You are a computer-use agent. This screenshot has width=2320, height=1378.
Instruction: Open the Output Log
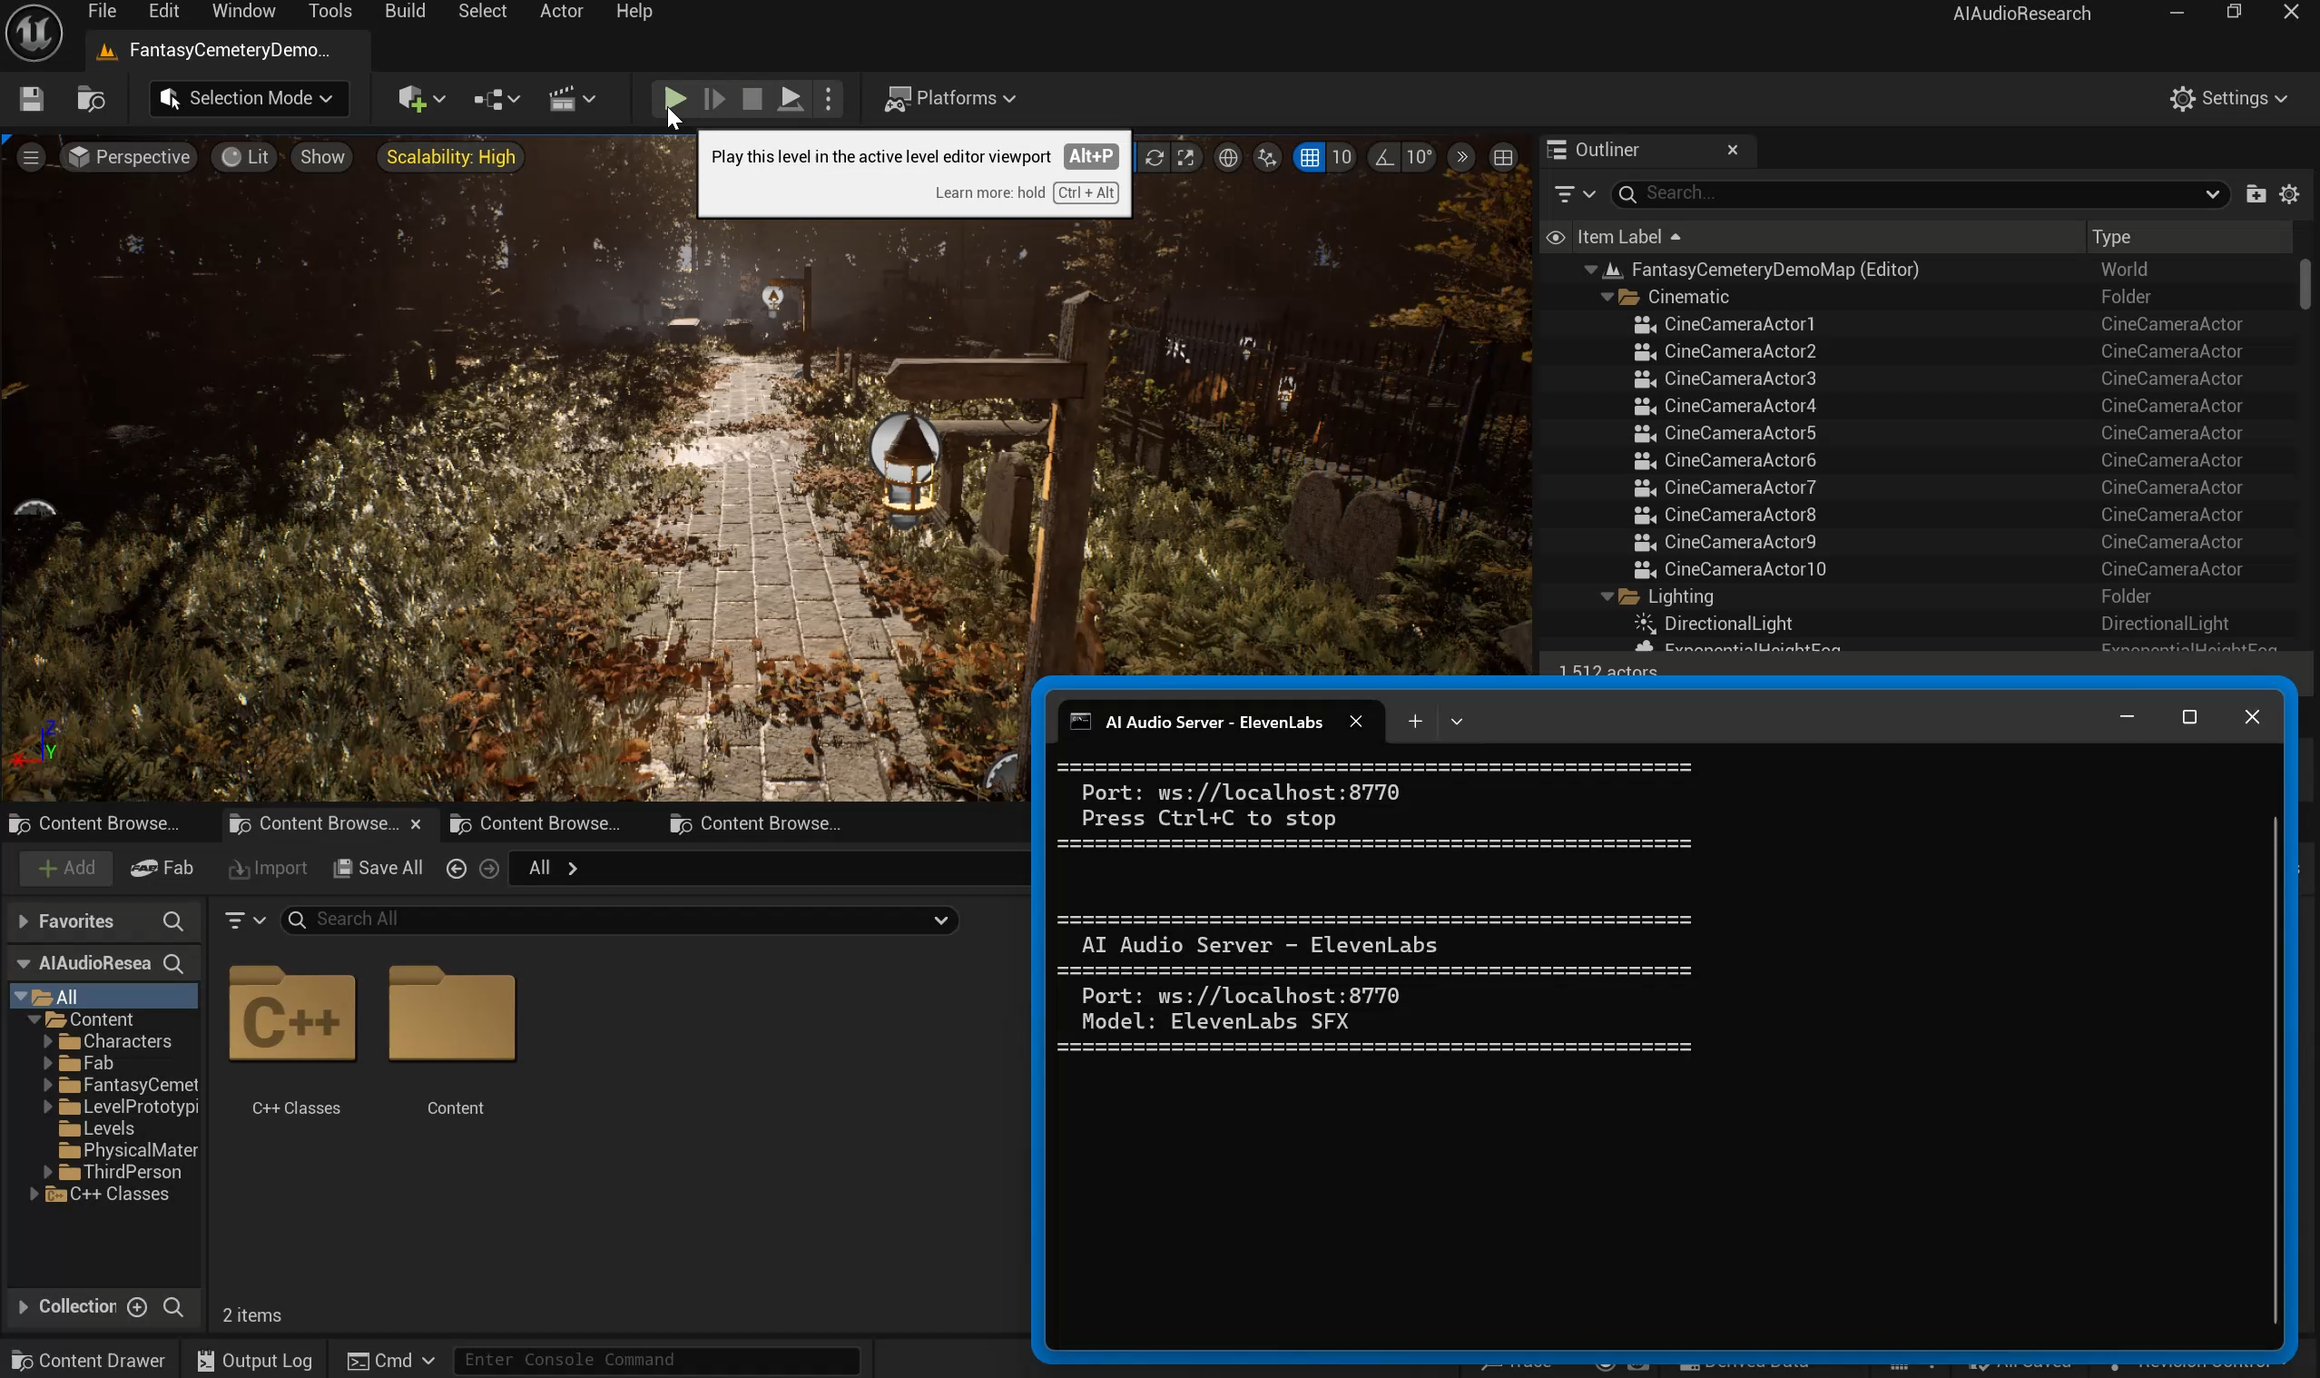point(254,1361)
